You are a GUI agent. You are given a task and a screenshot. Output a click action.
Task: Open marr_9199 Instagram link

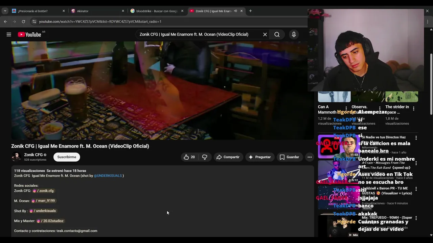coord(43,201)
